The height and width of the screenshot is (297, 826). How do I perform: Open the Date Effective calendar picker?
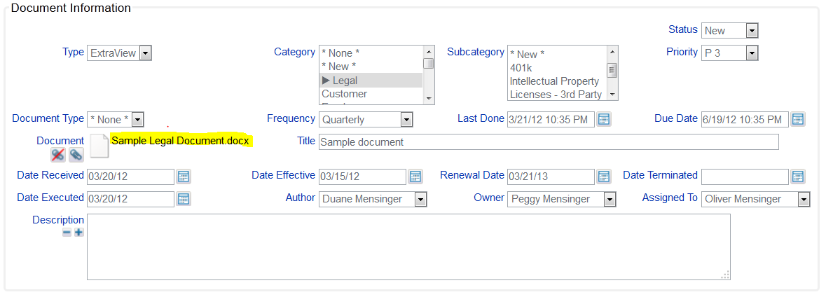pyautogui.click(x=415, y=176)
